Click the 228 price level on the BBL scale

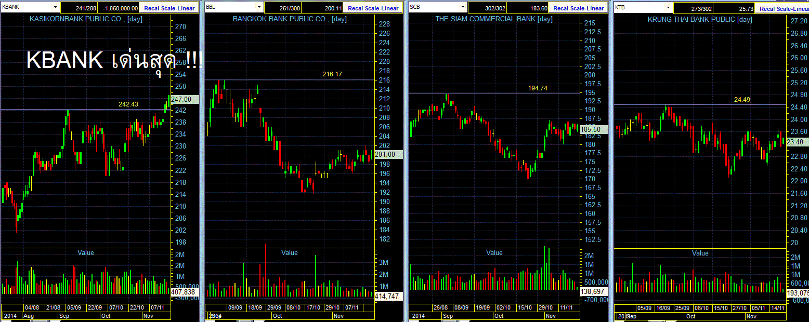coord(384,24)
